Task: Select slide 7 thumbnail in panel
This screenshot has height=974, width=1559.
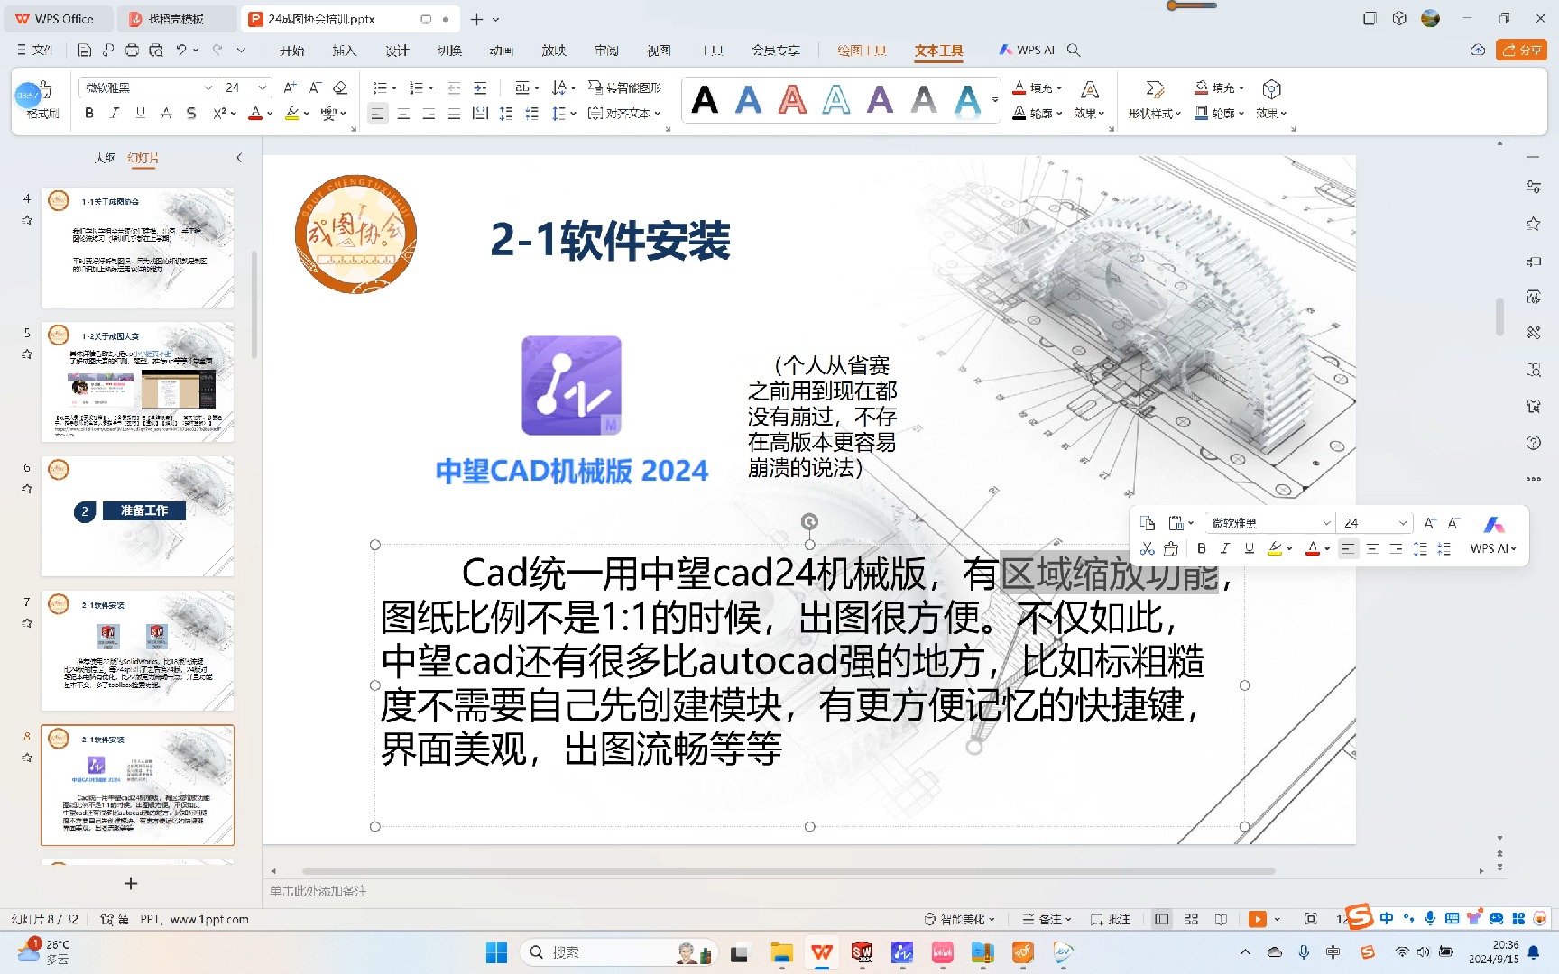Action: pyautogui.click(x=137, y=650)
